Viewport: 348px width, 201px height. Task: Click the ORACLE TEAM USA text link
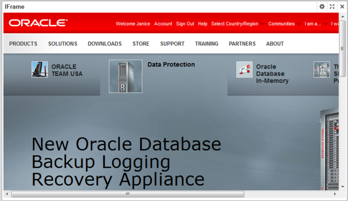click(67, 70)
